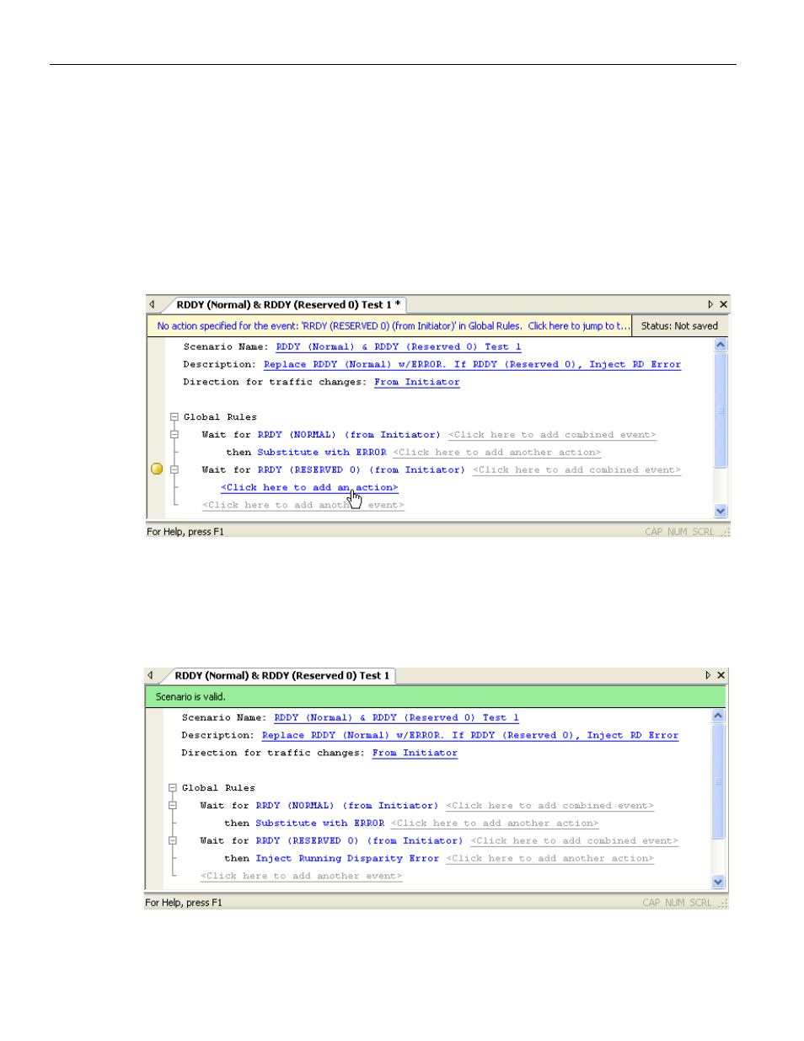Click 'Scenario is valid.' green status bar

[x=435, y=696]
